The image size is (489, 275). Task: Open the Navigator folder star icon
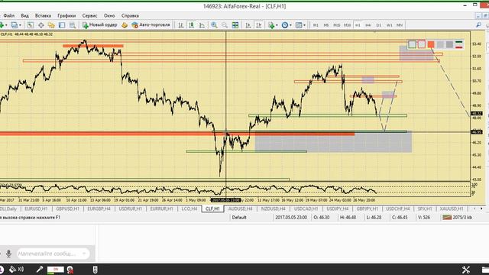[51, 25]
